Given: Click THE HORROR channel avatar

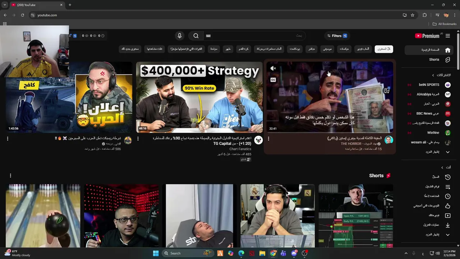Looking at the screenshot, I should pos(389,140).
